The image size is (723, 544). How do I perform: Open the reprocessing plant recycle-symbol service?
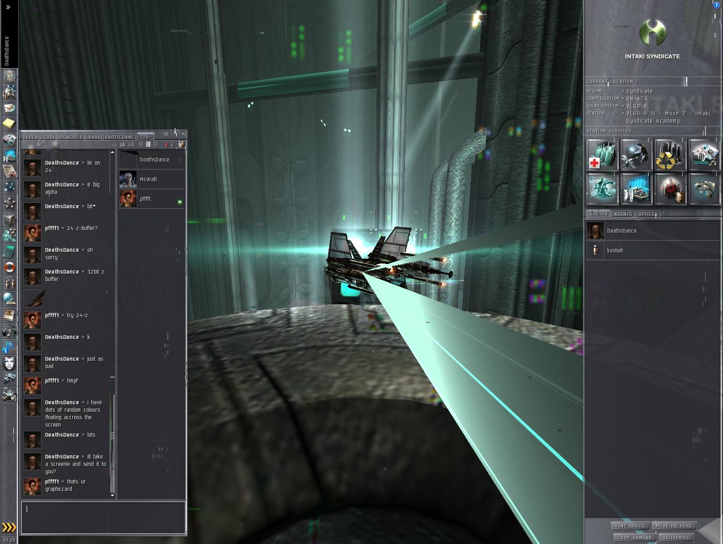click(x=670, y=155)
